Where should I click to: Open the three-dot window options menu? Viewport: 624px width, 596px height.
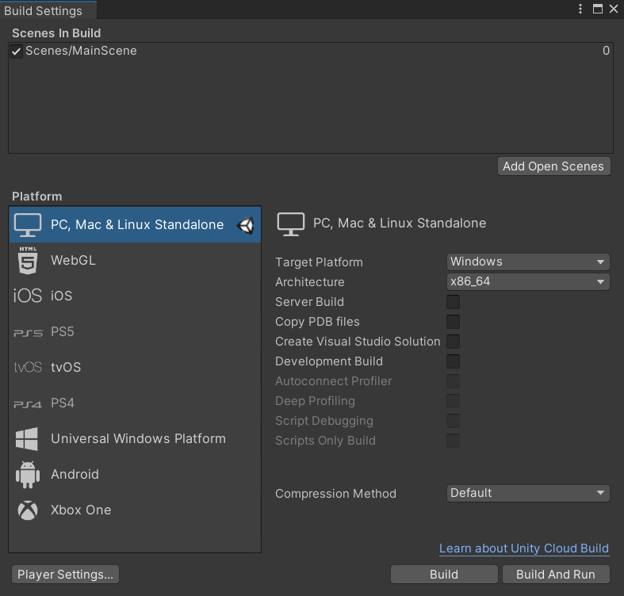(x=580, y=9)
